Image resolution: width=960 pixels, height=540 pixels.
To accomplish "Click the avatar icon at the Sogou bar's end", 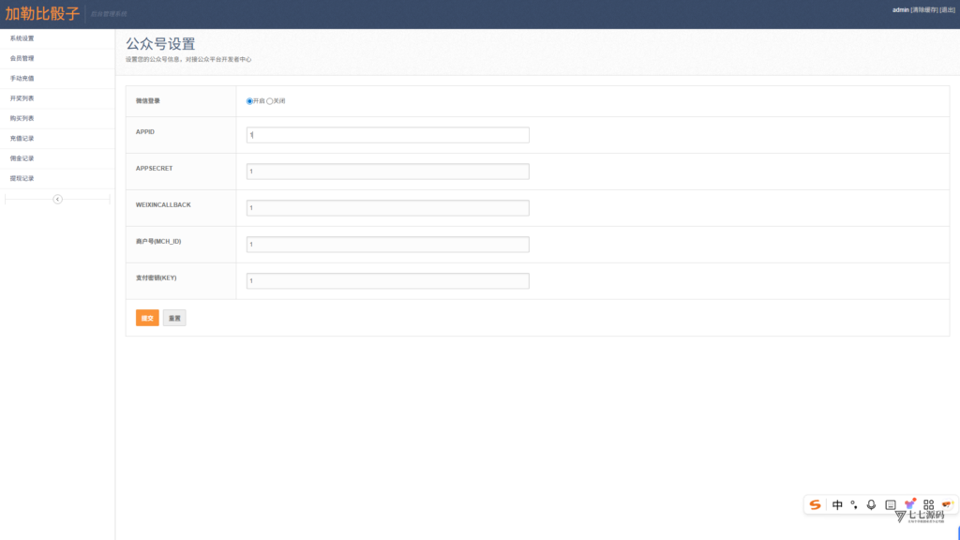I will (x=947, y=503).
